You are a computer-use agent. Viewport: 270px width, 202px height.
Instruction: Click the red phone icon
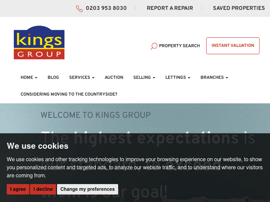tap(80, 9)
